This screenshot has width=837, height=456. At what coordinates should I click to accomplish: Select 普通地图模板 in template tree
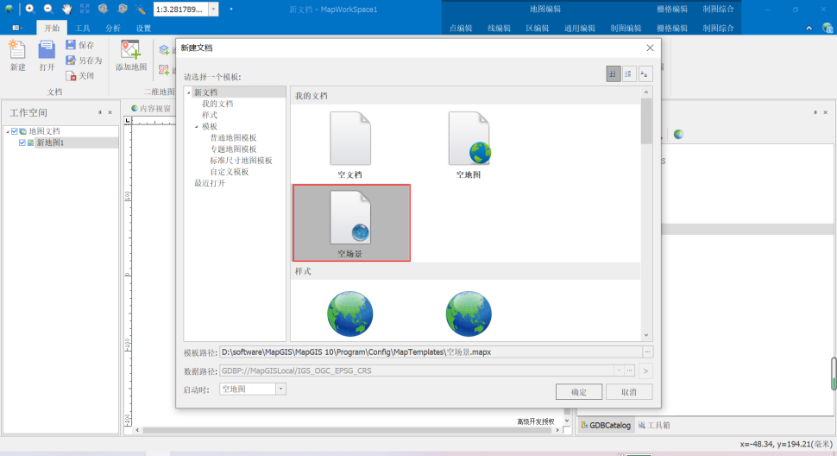click(x=233, y=138)
